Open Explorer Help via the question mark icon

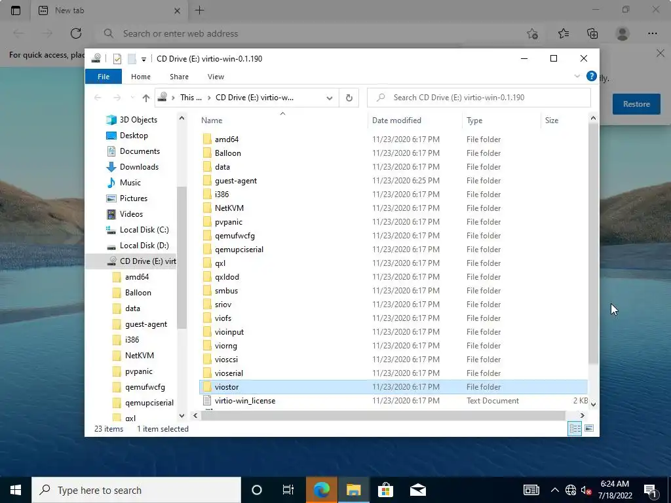coord(592,76)
